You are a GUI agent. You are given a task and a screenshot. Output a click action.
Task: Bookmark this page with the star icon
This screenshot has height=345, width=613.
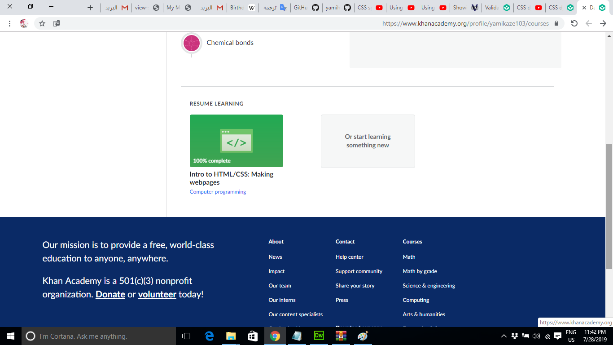point(42,23)
